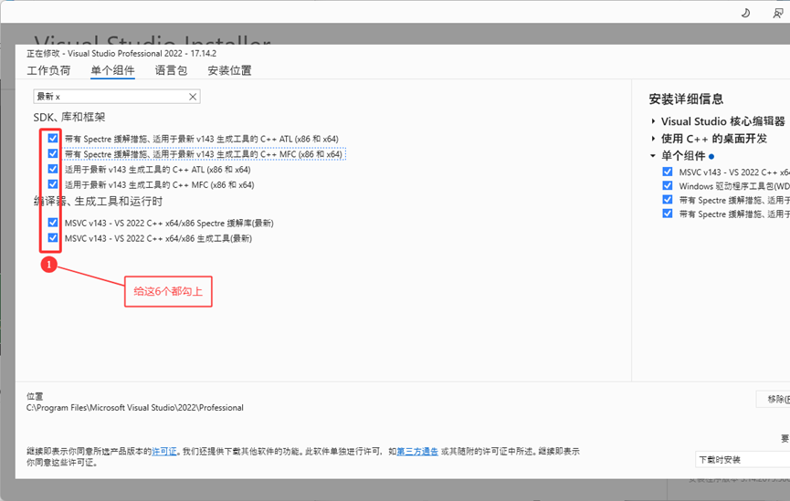Open the 下载时安装 dropdown

coord(743,459)
